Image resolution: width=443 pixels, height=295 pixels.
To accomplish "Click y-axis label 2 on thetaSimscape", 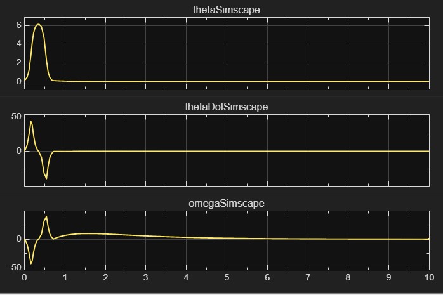I will point(18,63).
